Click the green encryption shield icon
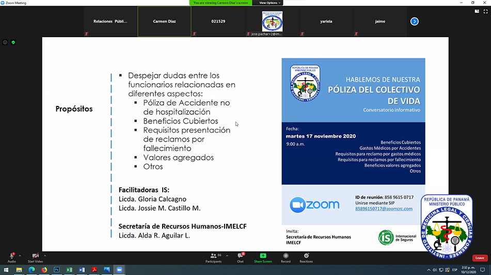This screenshot has width=491, height=275. (13, 42)
